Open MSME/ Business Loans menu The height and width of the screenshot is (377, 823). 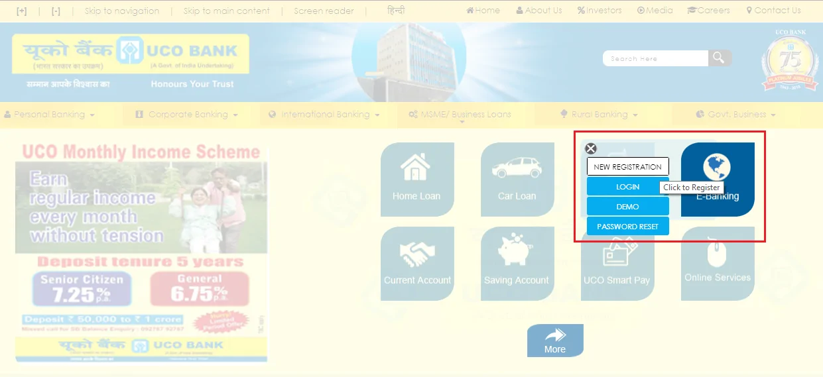pos(460,115)
